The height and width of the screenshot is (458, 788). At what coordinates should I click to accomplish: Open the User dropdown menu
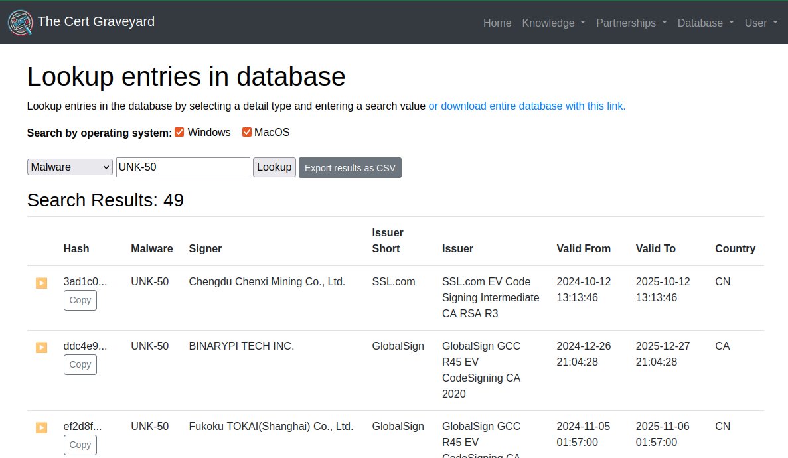pyautogui.click(x=760, y=23)
